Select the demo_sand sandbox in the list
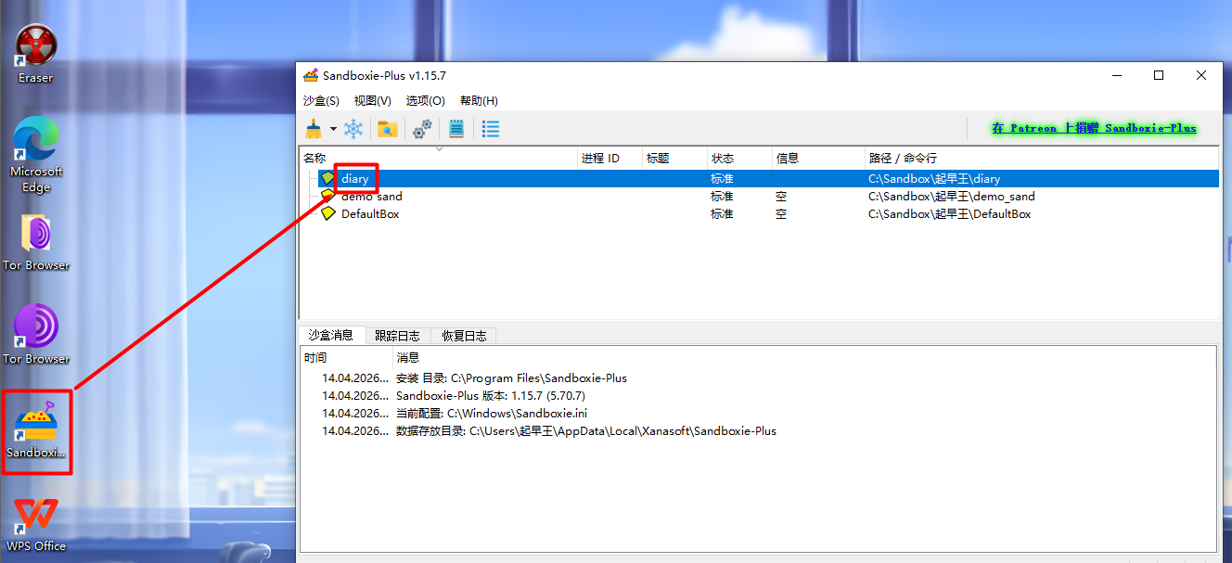 pyautogui.click(x=371, y=197)
